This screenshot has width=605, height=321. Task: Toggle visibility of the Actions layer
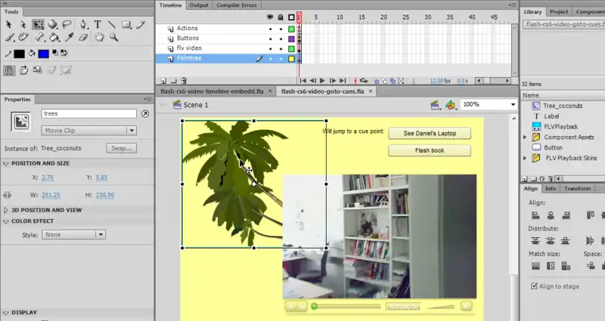coord(271,29)
